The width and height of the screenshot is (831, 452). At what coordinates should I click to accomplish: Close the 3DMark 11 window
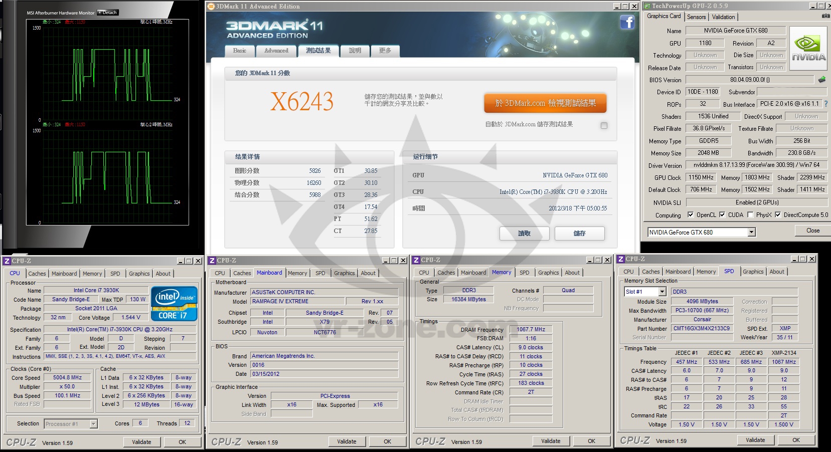pos(634,7)
